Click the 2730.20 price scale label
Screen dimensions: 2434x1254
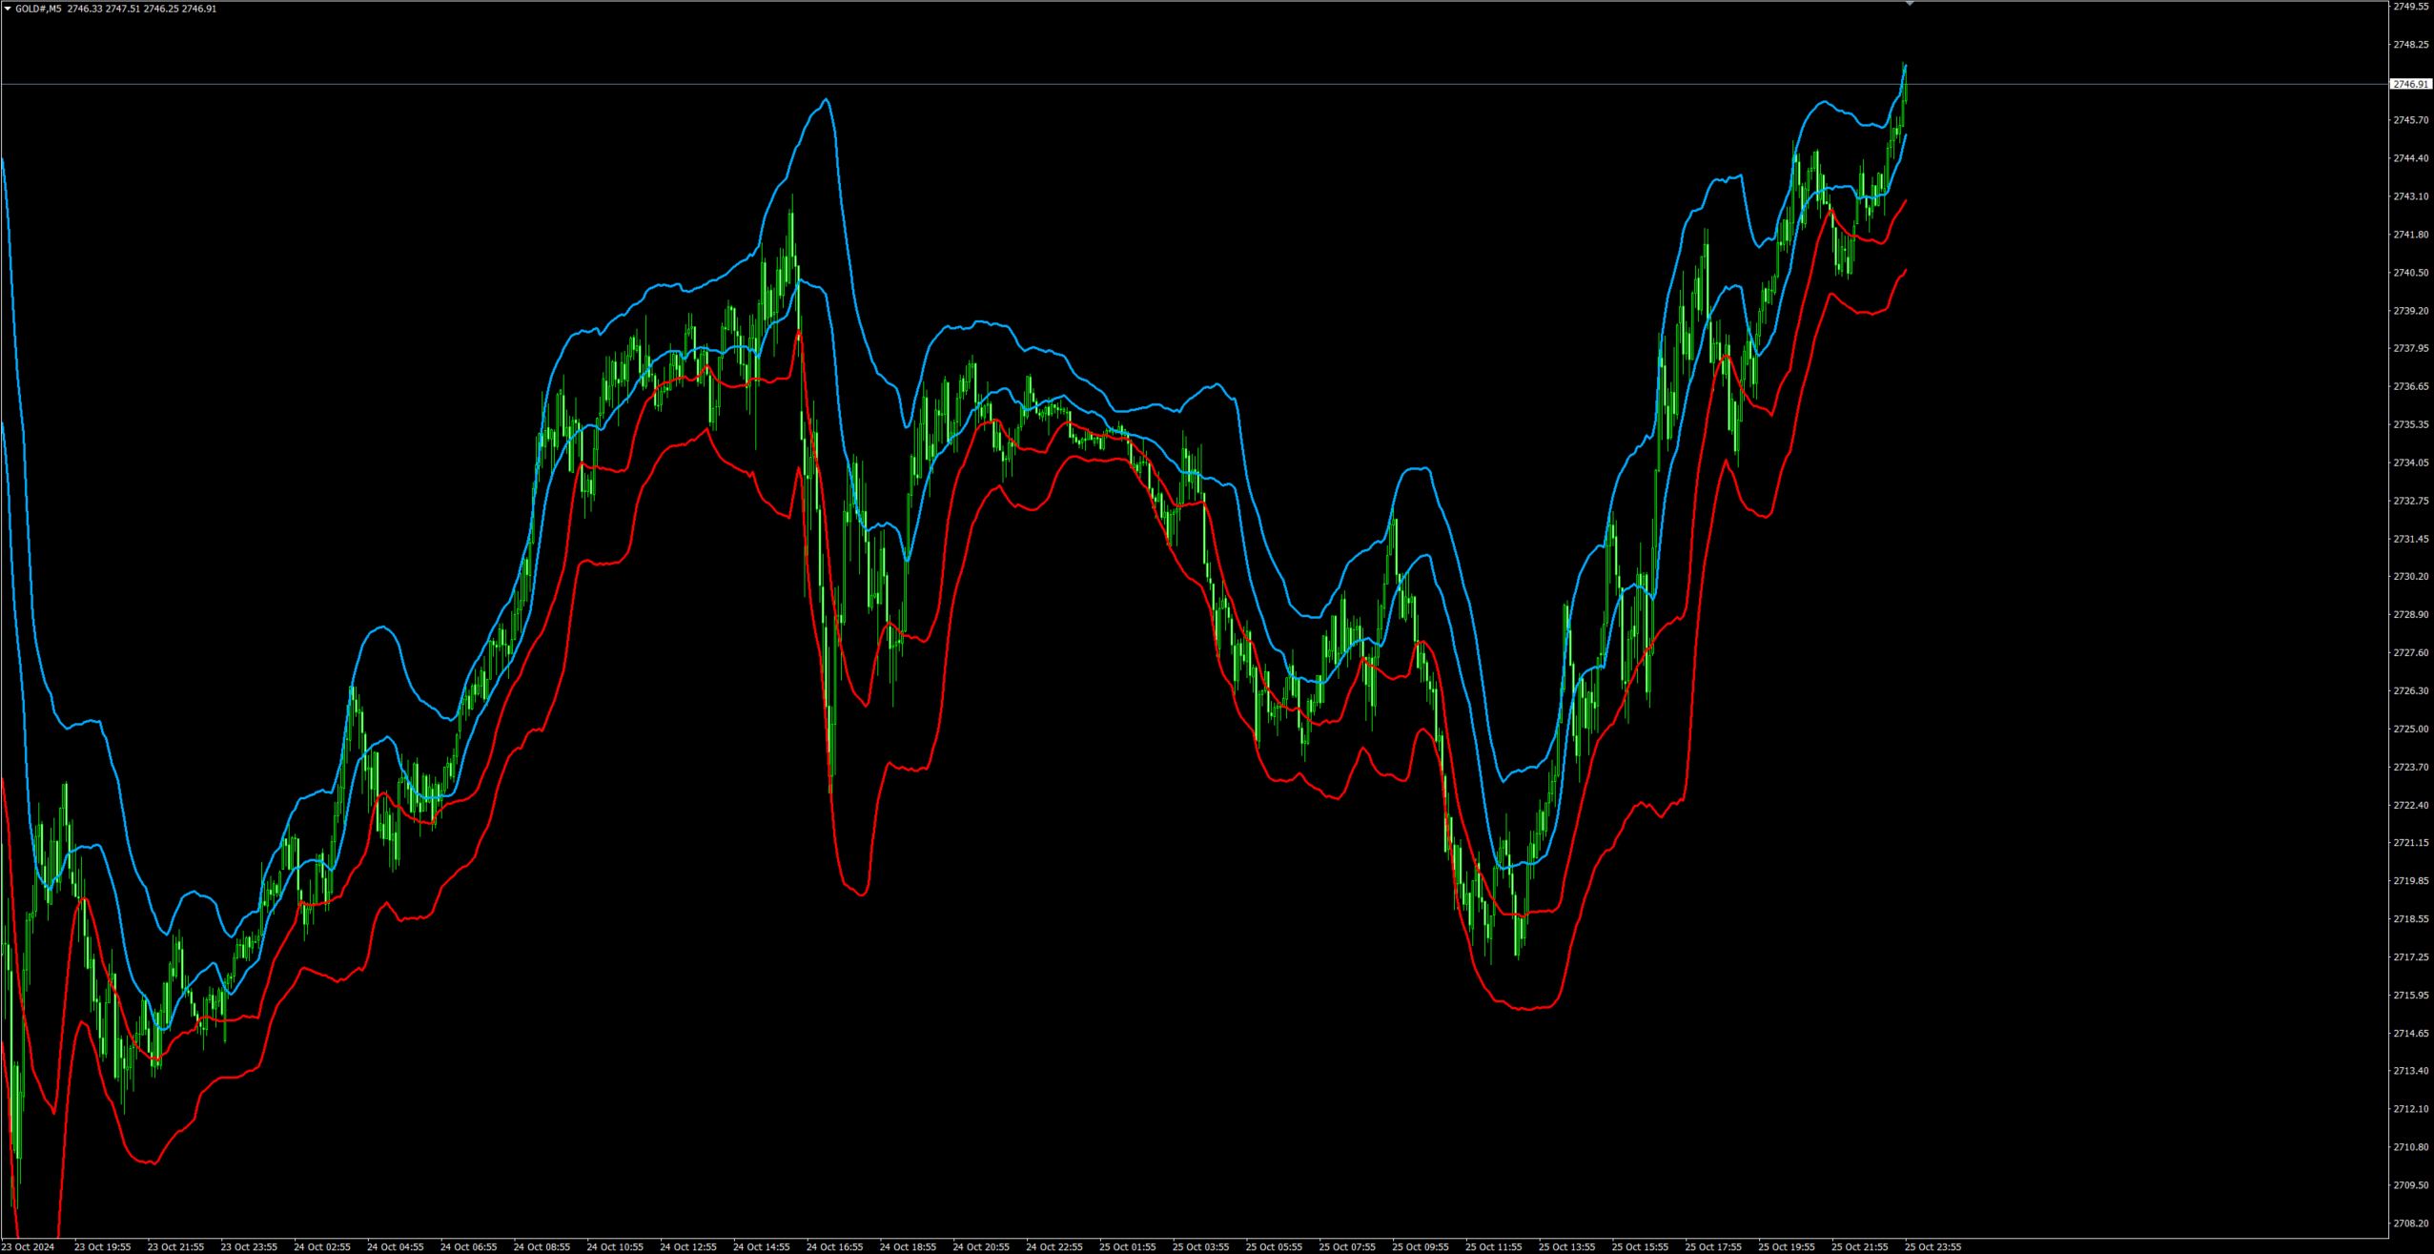[2410, 576]
